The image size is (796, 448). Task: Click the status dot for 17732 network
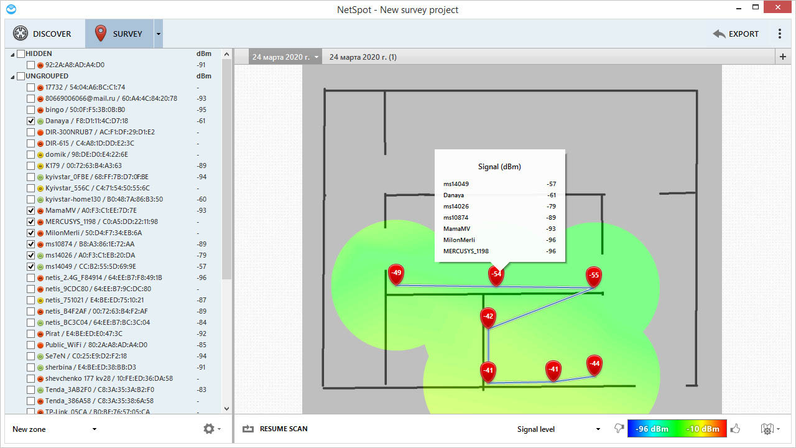(x=40, y=87)
